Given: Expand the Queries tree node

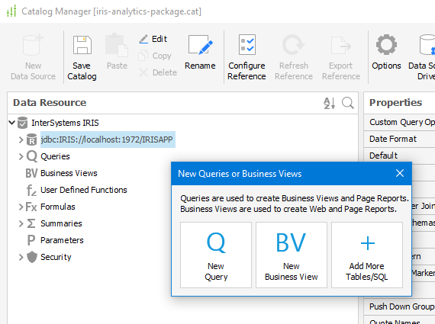Looking at the screenshot, I should (21, 156).
